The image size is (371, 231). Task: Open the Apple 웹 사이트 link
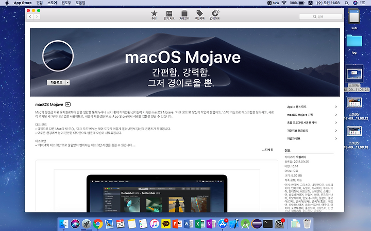pos(297,107)
